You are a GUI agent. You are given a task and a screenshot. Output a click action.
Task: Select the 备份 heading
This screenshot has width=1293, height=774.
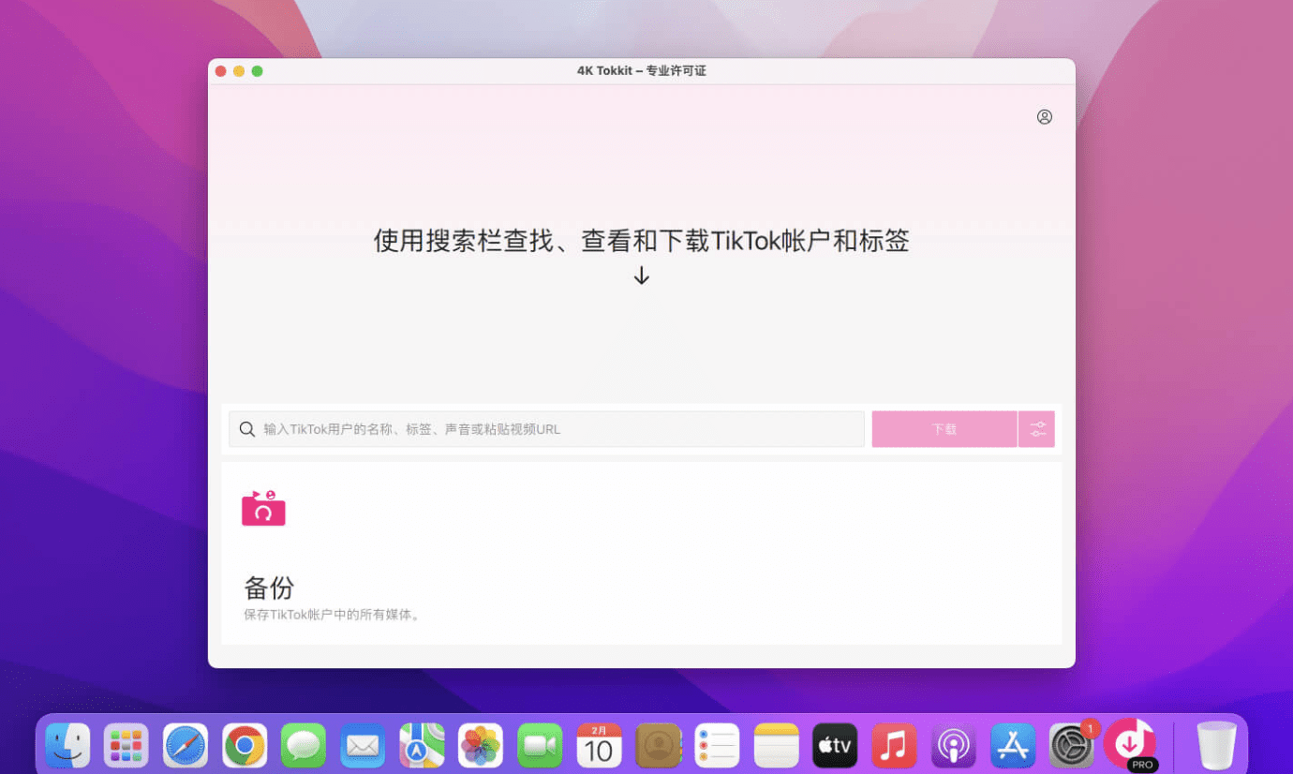click(x=269, y=588)
